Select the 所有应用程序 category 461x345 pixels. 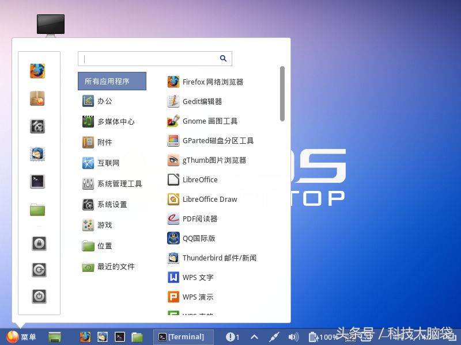(112, 81)
